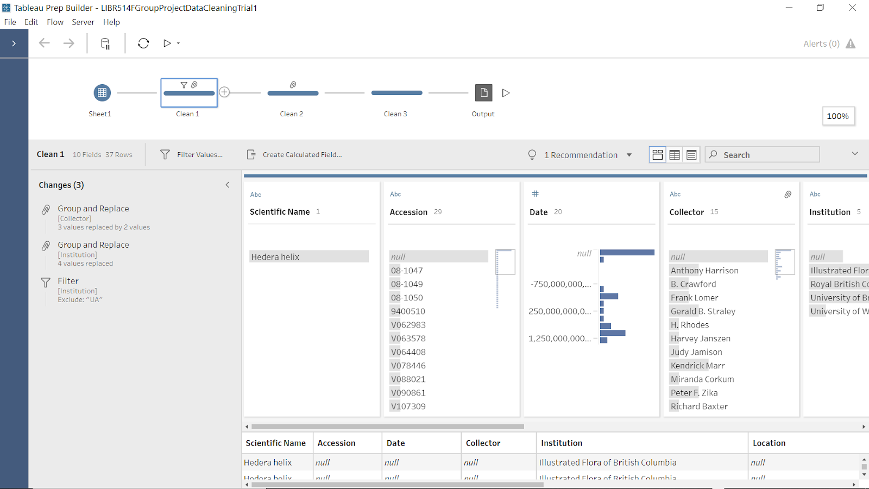Click the filter icon on Clean 1

[184, 85]
